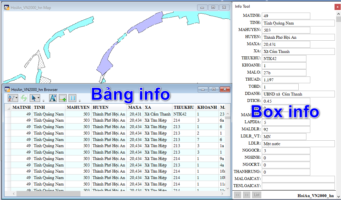Click the XA column header

point(157,107)
